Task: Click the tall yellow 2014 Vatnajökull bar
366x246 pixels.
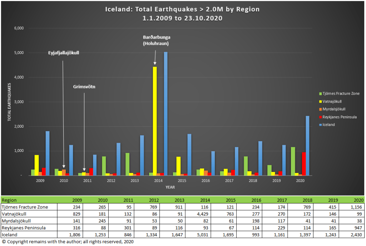Action: [154, 122]
